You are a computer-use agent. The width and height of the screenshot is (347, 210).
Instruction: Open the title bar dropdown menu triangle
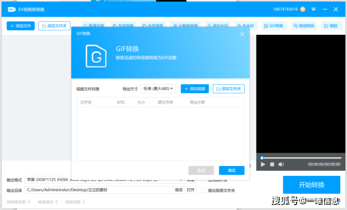pyautogui.click(x=313, y=9)
